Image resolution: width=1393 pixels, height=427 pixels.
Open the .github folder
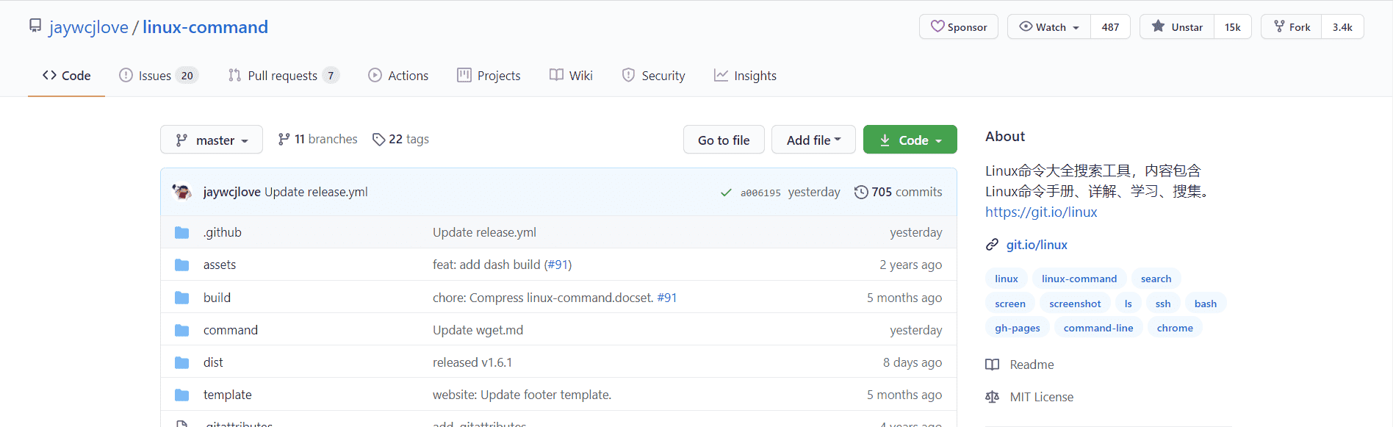click(x=223, y=232)
